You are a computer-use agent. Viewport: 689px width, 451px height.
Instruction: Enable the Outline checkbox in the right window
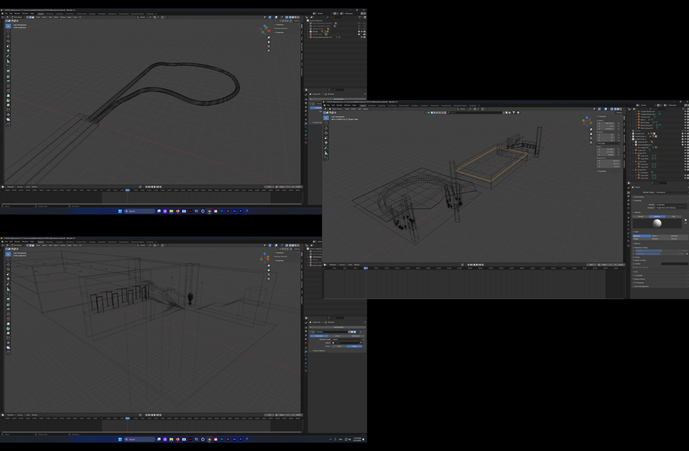click(x=633, y=264)
